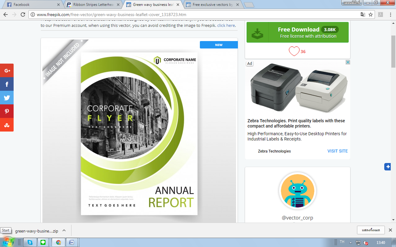
Task: Follow the 'click here' link
Action: coord(226,26)
